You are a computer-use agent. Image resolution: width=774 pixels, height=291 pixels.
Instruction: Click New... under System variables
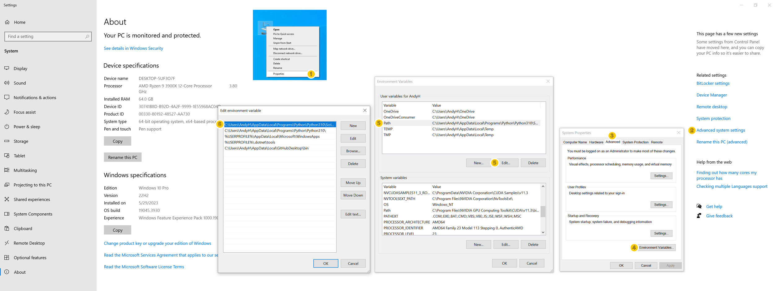point(478,244)
